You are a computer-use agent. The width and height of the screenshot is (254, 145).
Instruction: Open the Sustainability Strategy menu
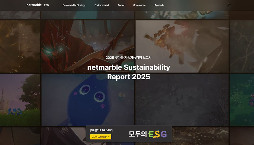[x=74, y=5]
